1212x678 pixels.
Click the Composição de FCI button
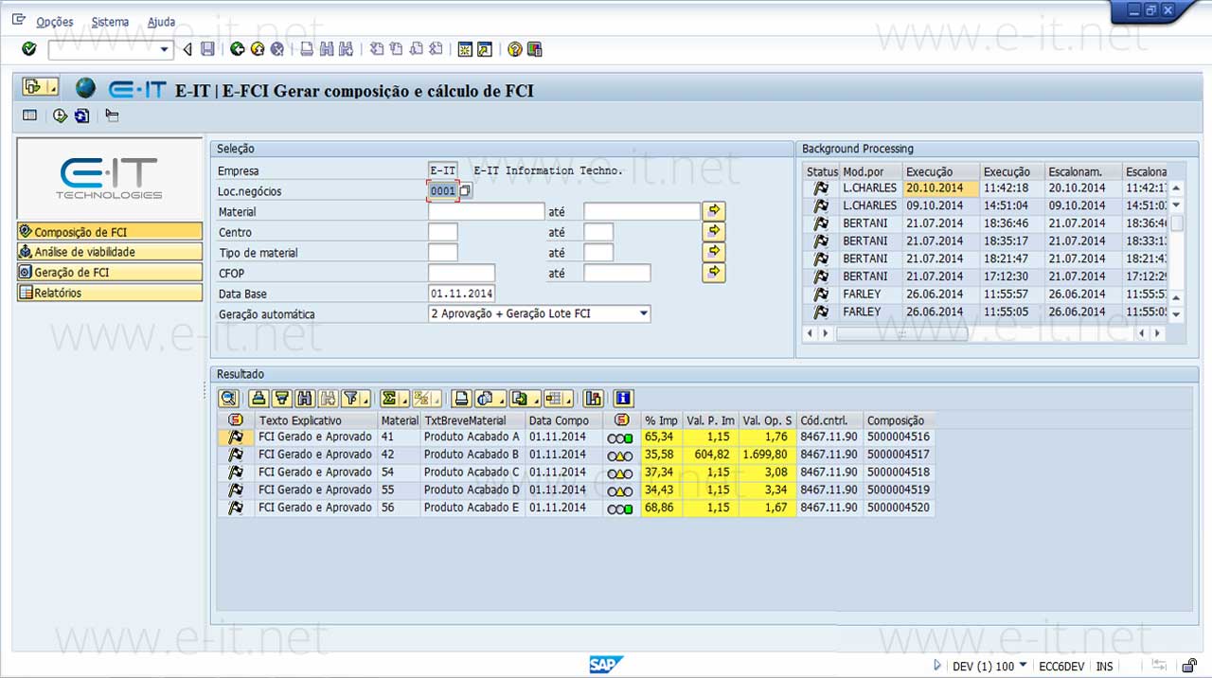[x=110, y=232]
